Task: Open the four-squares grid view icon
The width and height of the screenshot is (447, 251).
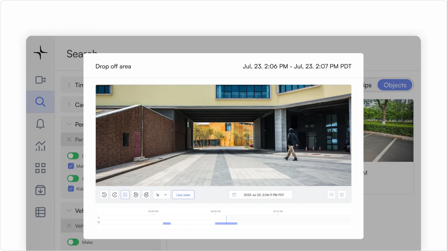Action: pos(40,168)
